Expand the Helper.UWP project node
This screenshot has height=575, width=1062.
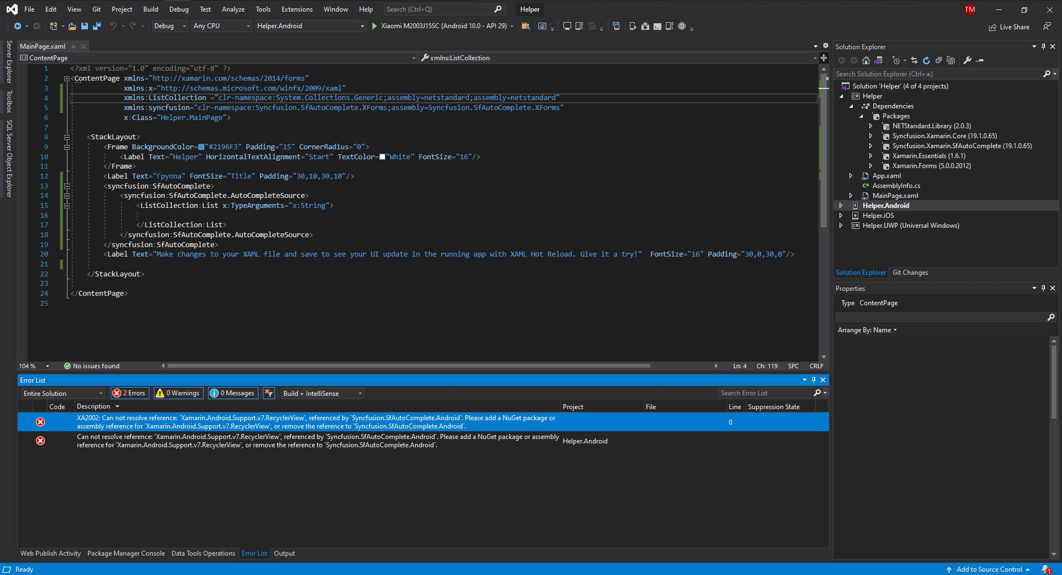pyautogui.click(x=841, y=226)
